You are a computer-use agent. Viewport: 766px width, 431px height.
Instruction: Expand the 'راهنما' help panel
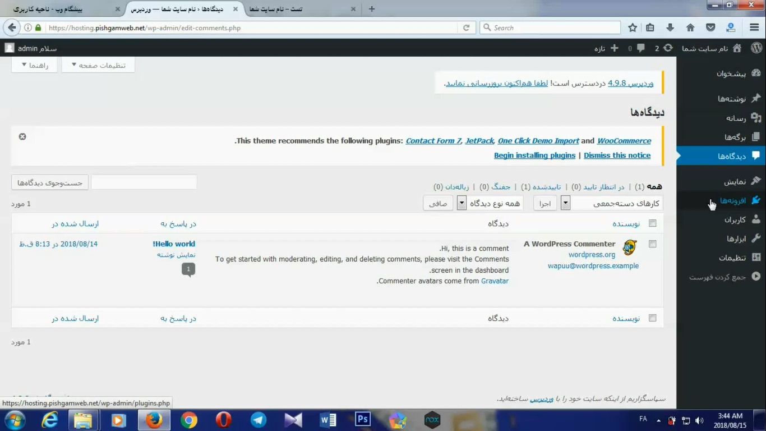(x=35, y=65)
